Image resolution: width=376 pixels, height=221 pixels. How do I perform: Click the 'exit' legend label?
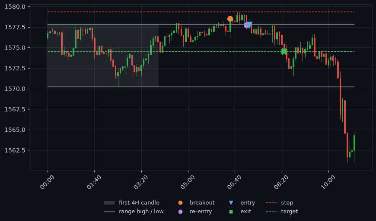click(246, 212)
